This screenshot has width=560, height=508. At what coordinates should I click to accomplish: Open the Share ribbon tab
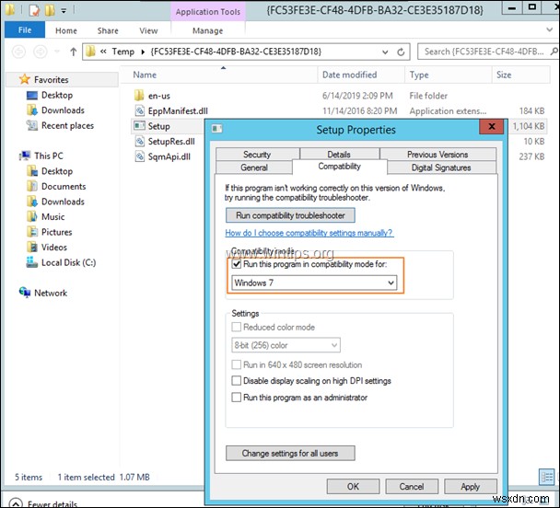108,30
